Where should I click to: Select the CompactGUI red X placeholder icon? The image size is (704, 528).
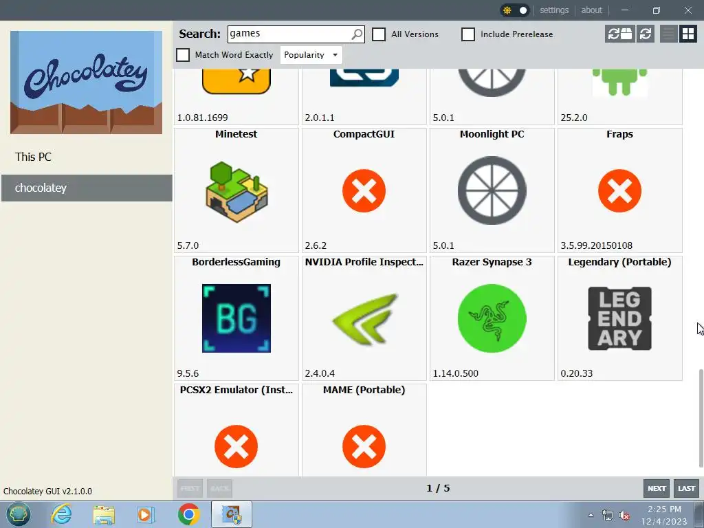tap(364, 191)
